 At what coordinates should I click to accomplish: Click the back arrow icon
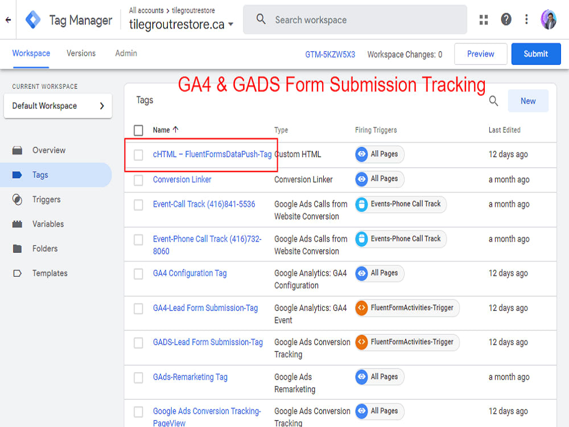pos(8,20)
